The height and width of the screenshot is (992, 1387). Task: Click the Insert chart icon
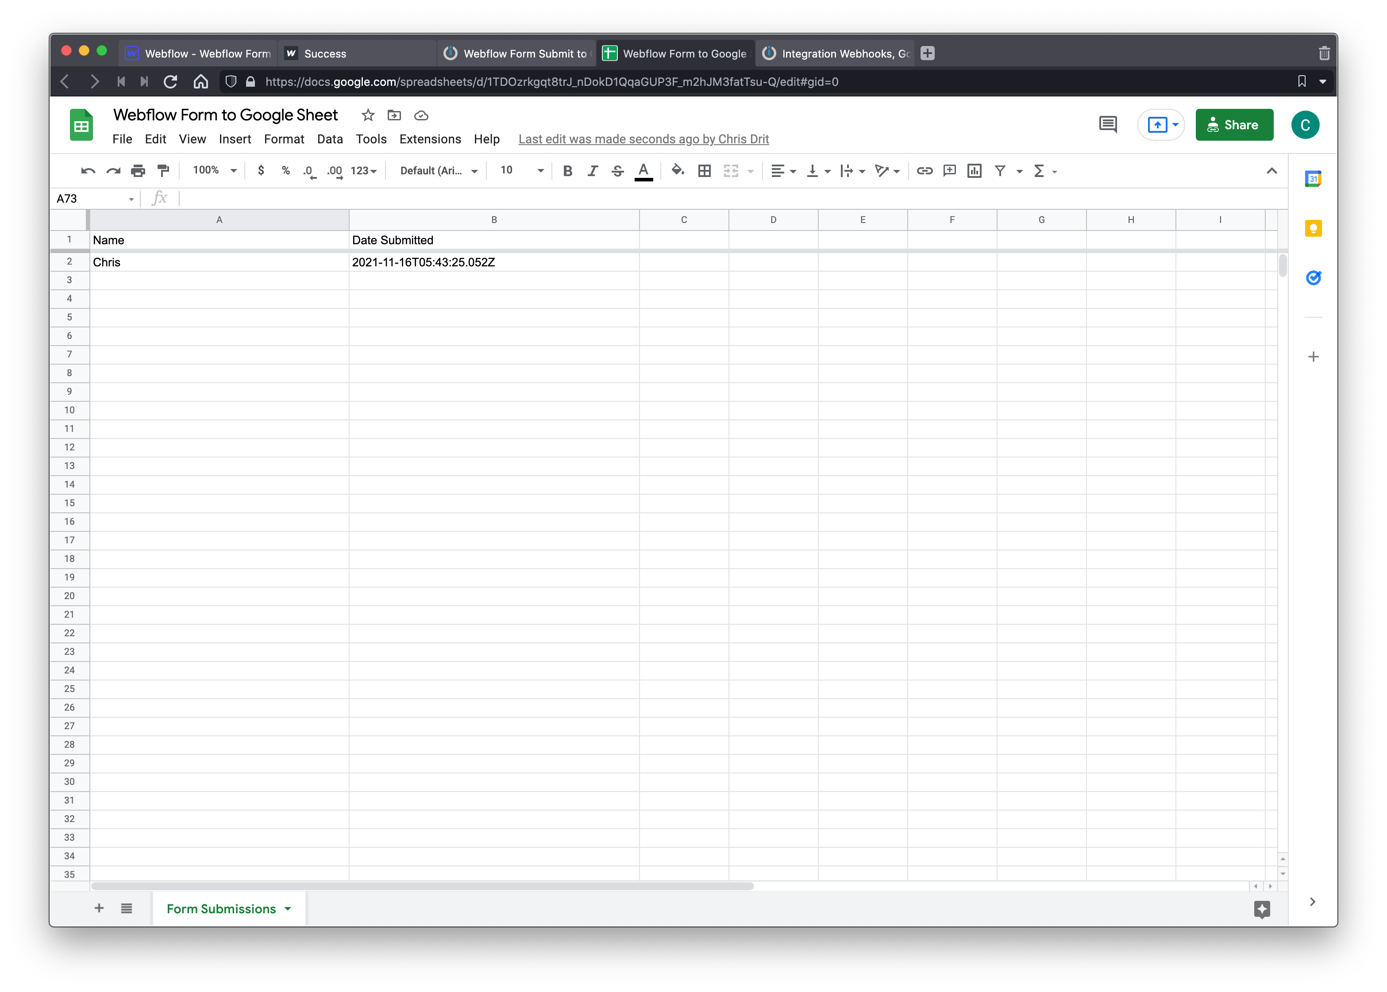(975, 171)
